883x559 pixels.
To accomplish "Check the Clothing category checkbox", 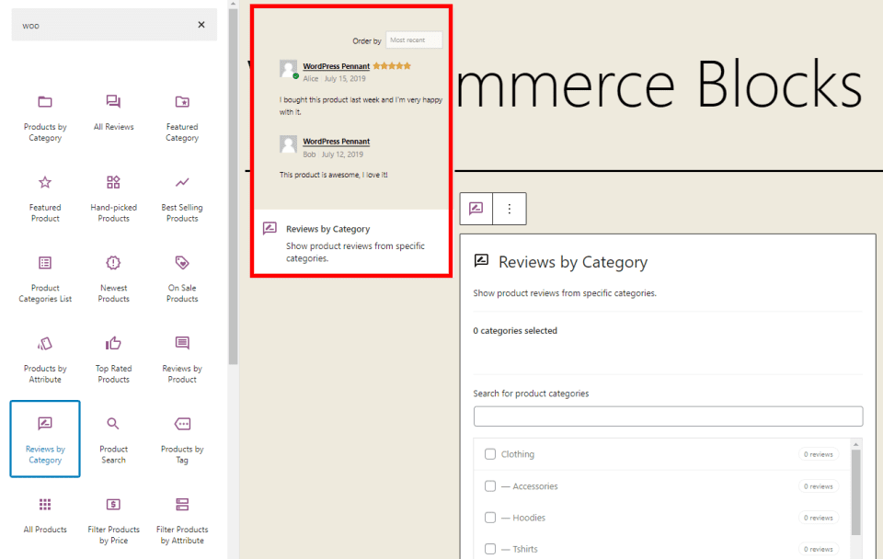I will 489,453.
